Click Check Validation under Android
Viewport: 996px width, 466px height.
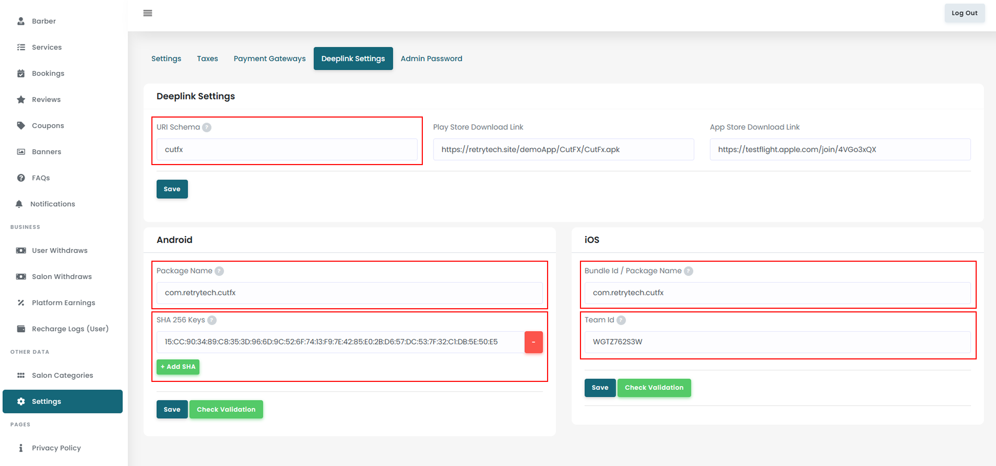point(226,410)
